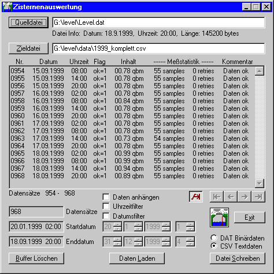
Task: Go to previous records page arrow
Action: [x=231, y=197]
